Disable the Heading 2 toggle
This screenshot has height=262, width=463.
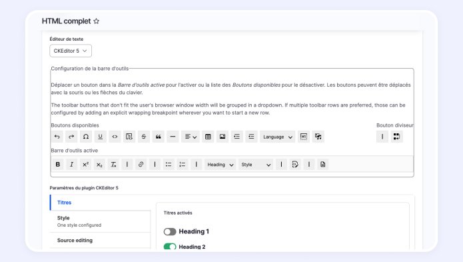click(170, 247)
